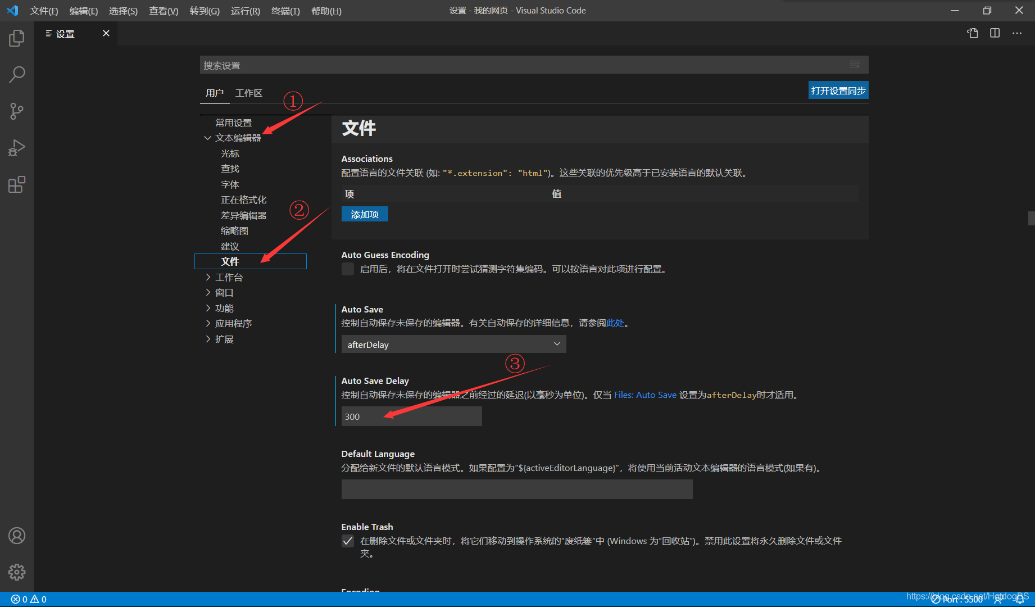The height and width of the screenshot is (607, 1035).
Task: Collapse the 文本编辑器 tree section
Action: pos(207,138)
